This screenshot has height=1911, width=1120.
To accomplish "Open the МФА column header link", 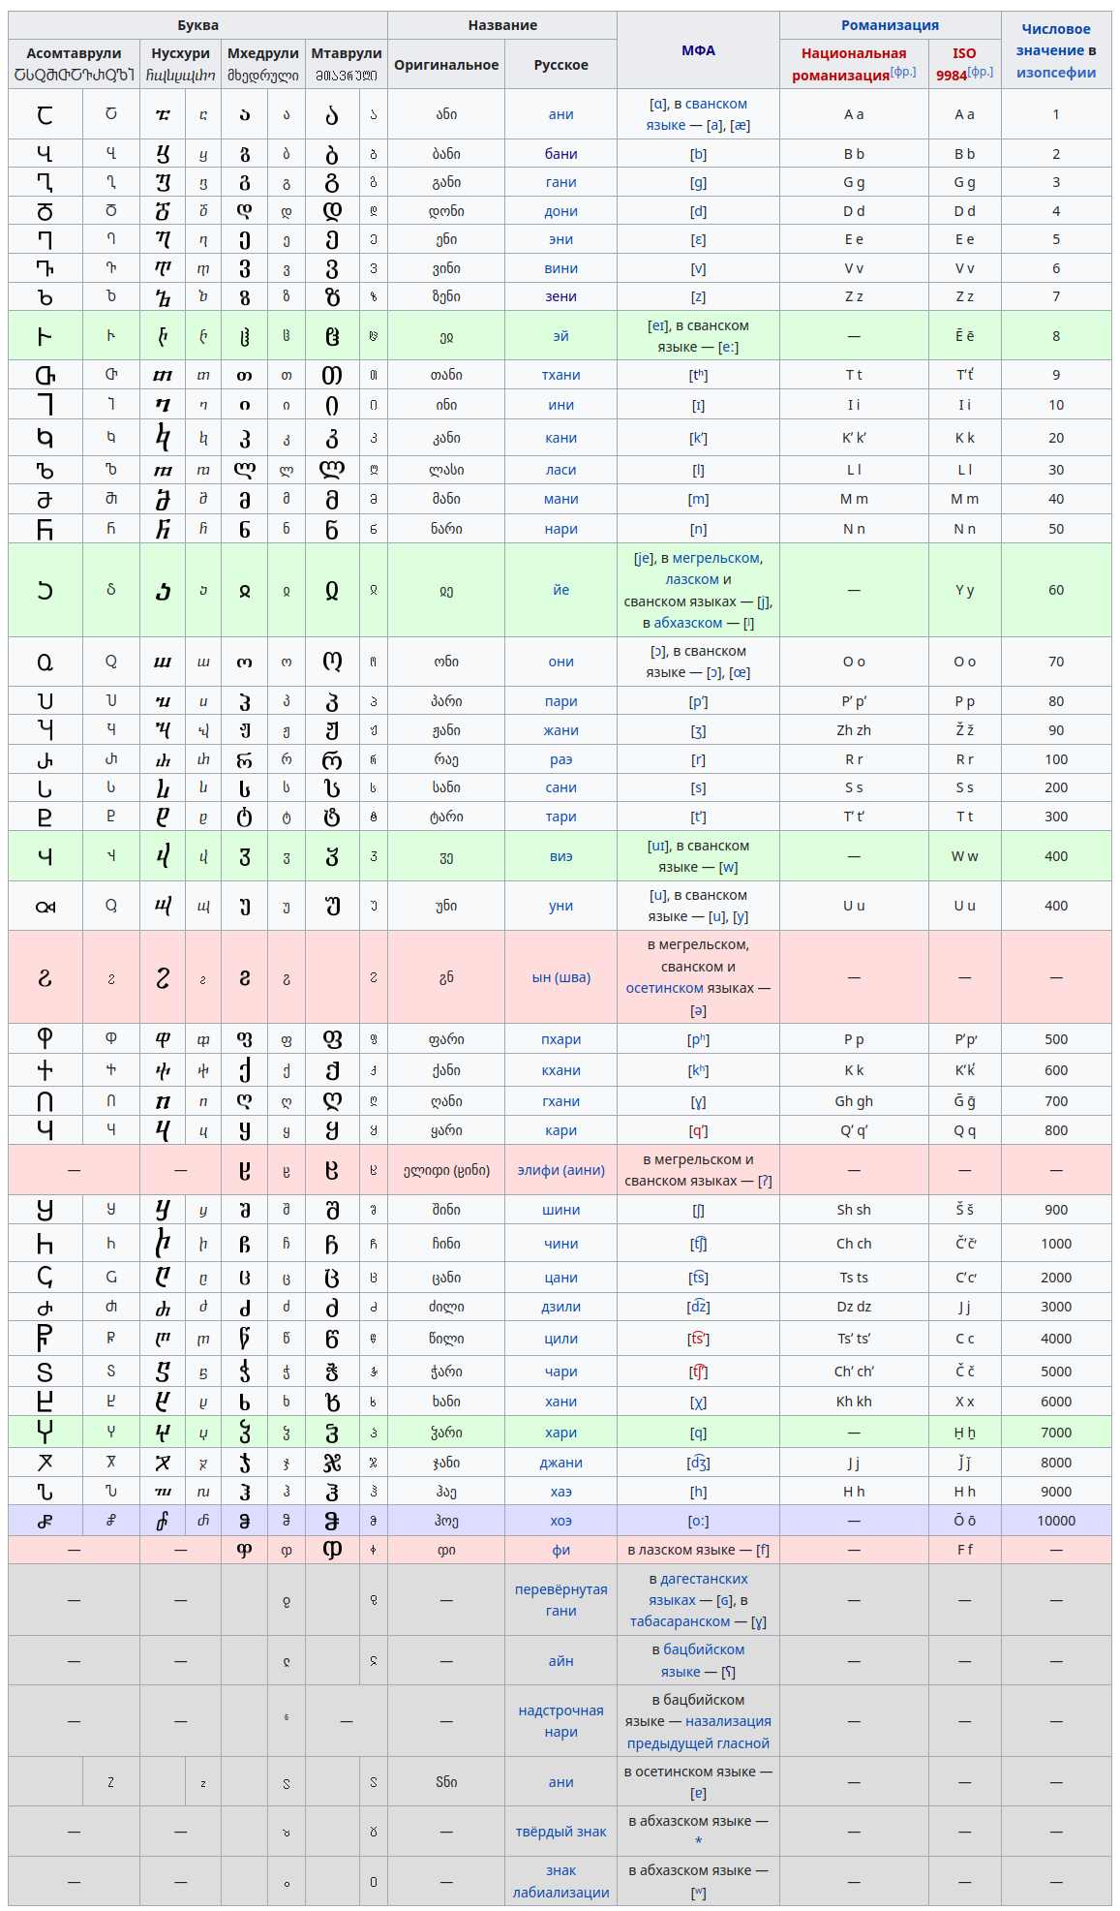I will point(698,50).
